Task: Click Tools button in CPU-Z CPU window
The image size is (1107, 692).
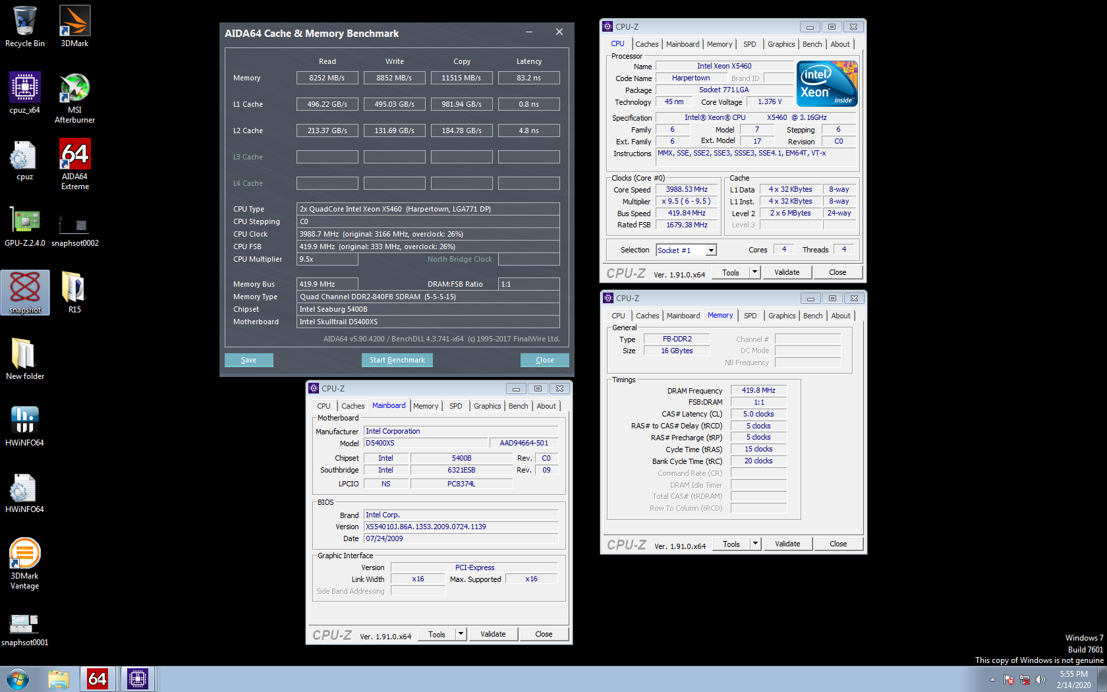Action: click(731, 272)
